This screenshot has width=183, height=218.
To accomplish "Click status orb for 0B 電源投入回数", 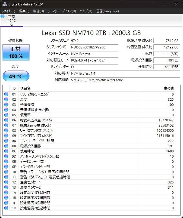I will 6,146.
